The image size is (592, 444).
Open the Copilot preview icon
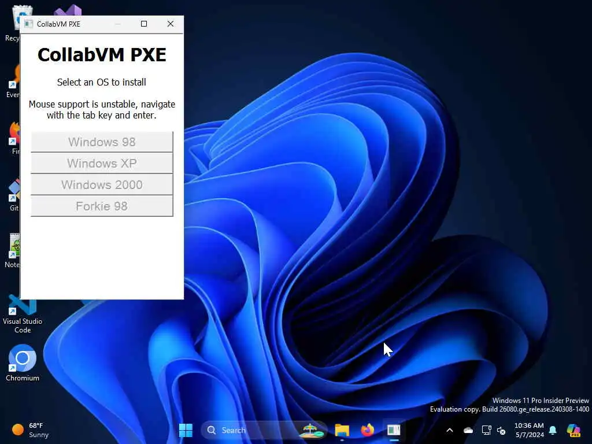(x=573, y=430)
